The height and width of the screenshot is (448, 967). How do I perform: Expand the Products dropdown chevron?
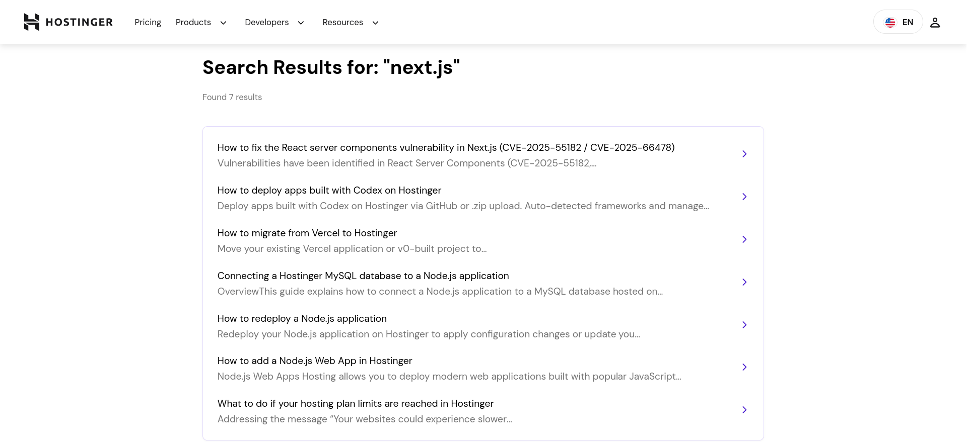(x=224, y=23)
